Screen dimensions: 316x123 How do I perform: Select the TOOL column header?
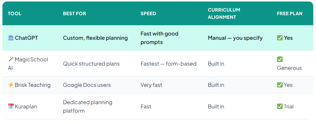pos(15,14)
